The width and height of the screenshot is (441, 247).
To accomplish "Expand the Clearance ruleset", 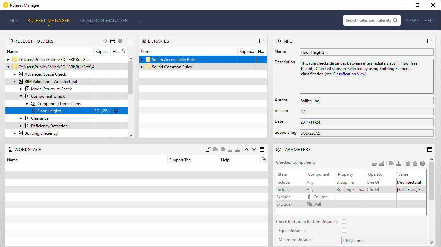I will click(x=21, y=118).
